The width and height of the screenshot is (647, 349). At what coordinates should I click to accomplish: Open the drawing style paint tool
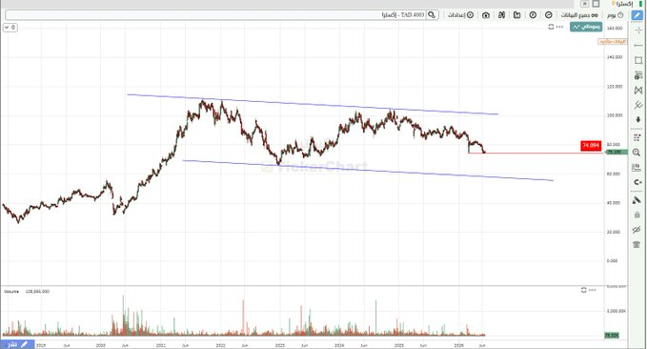(x=637, y=200)
